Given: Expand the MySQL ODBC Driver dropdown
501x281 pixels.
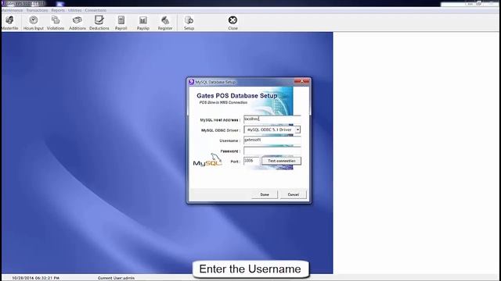Looking at the screenshot, I should (297, 130).
